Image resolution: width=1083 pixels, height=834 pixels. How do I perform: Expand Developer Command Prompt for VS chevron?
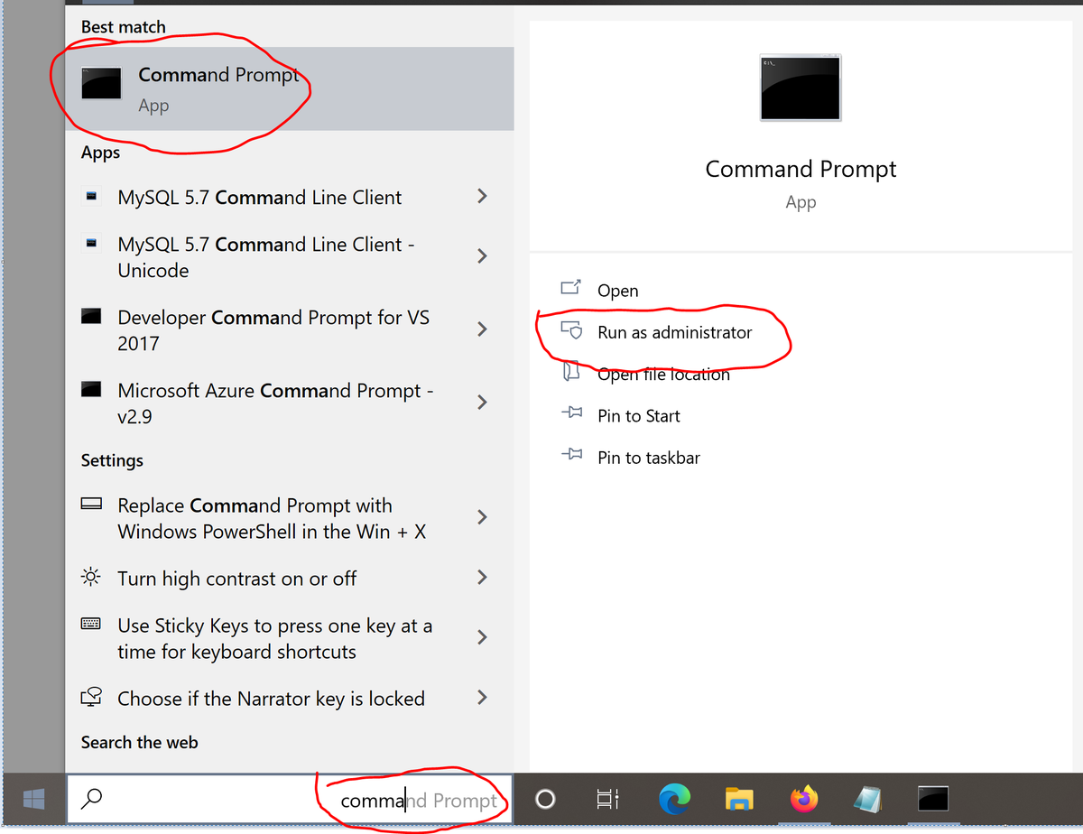click(x=482, y=329)
